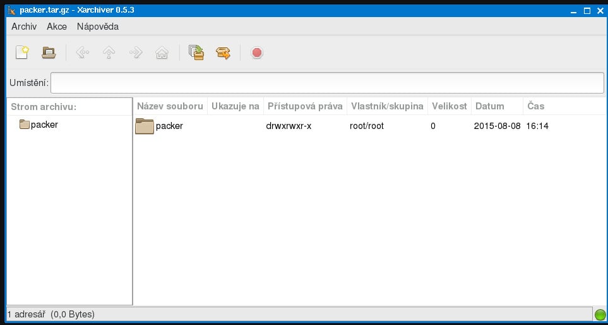The width and height of the screenshot is (608, 325).
Task: Sort by Velikost column header
Action: (450, 106)
